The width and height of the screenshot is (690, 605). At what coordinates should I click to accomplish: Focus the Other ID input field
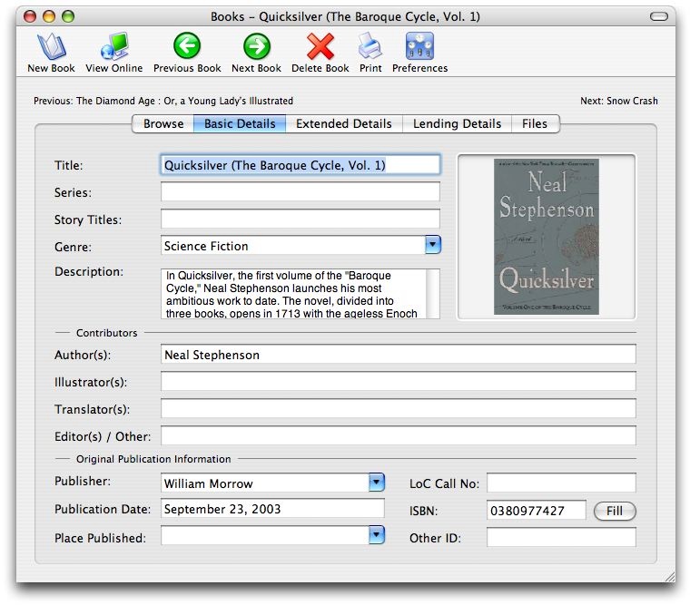click(561, 538)
